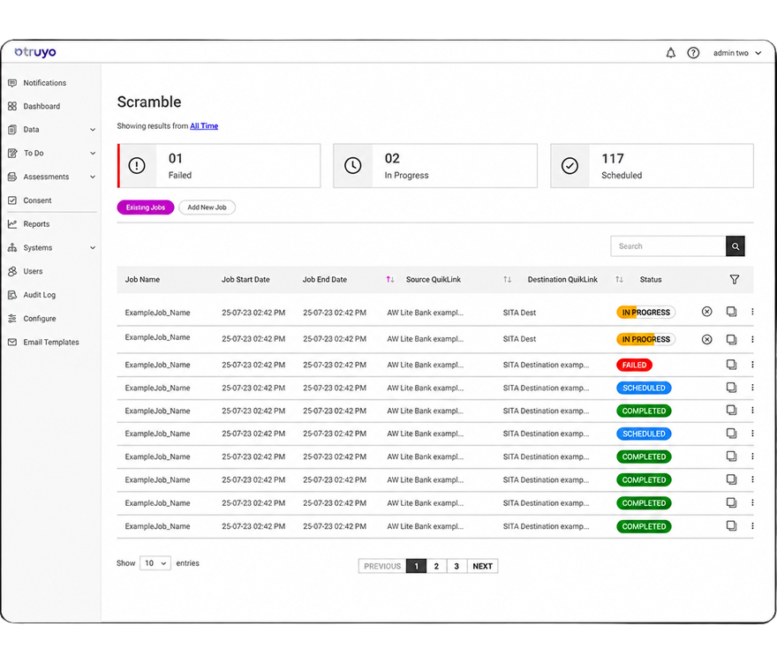The height and width of the screenshot is (664, 777).
Task: Open Configure in the sidebar
Action: pos(39,319)
